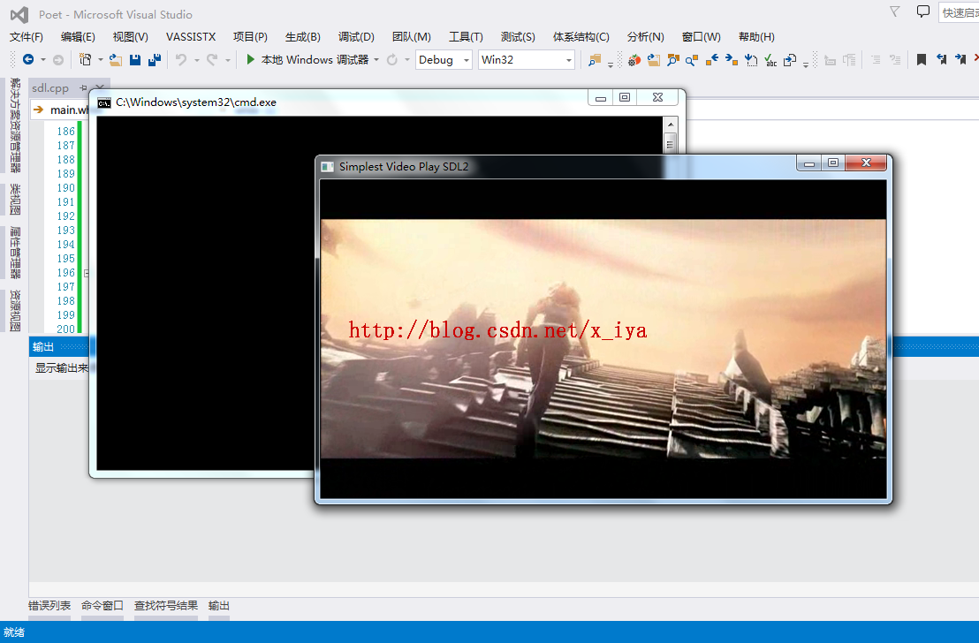Click the Undo arrow icon
This screenshot has height=643, width=979.
tap(181, 59)
